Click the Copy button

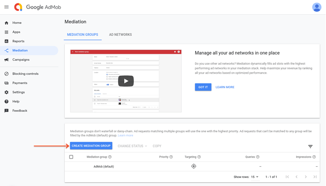click(157, 146)
